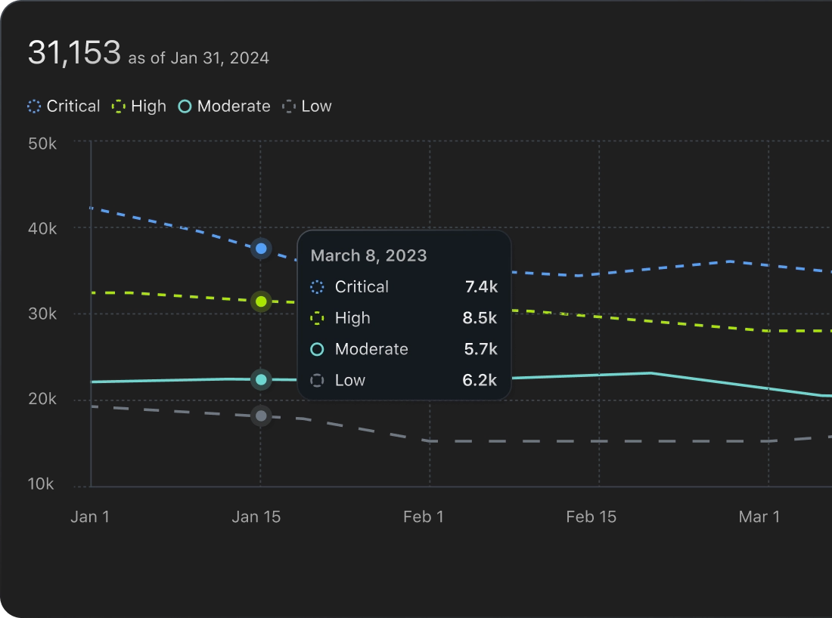Toggle the Critical series via its legend entry
832x618 pixels.
coord(64,106)
